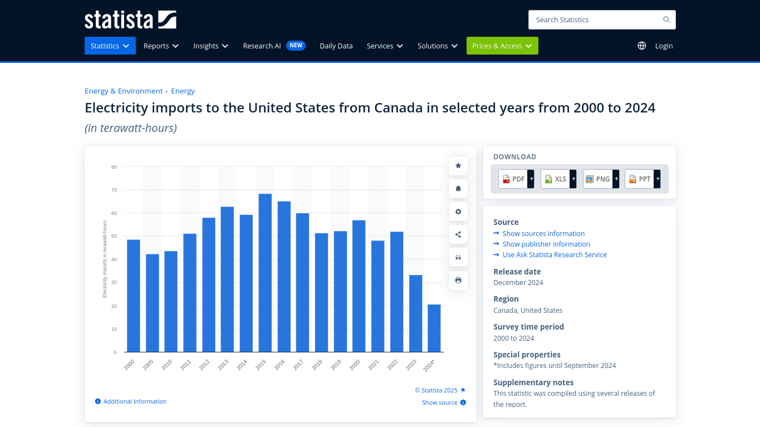760x427 pixels.
Task: Open the Statistics dropdown menu
Action: [x=110, y=46]
